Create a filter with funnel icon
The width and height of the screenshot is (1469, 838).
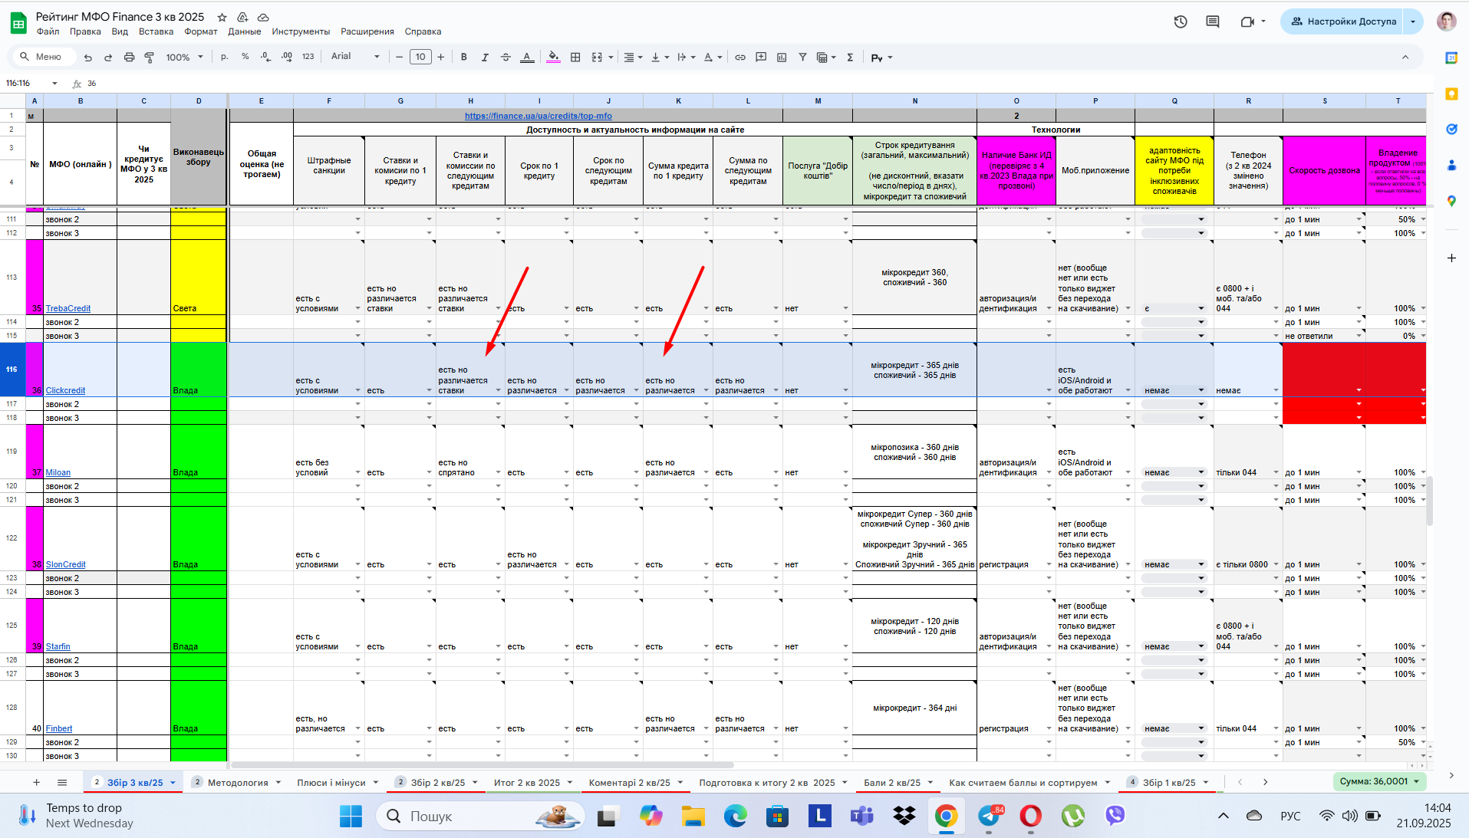802,57
